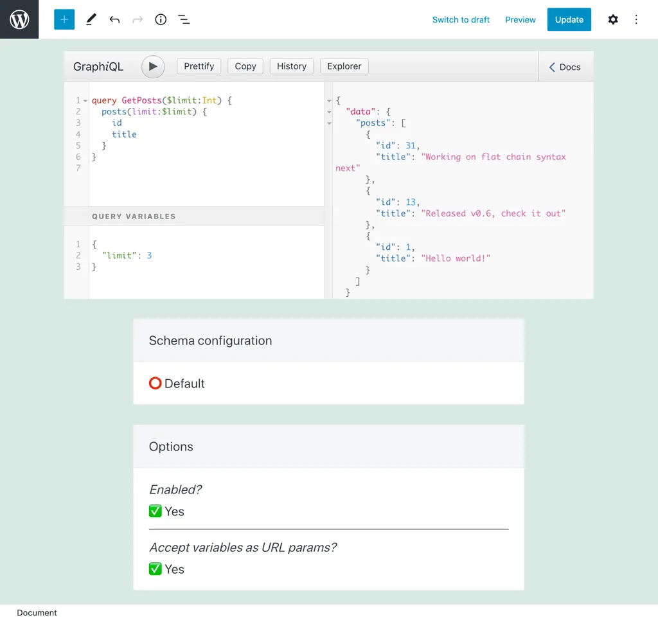Click into the query editor on GetPosts
The height and width of the screenshot is (620, 658).
[x=141, y=100]
